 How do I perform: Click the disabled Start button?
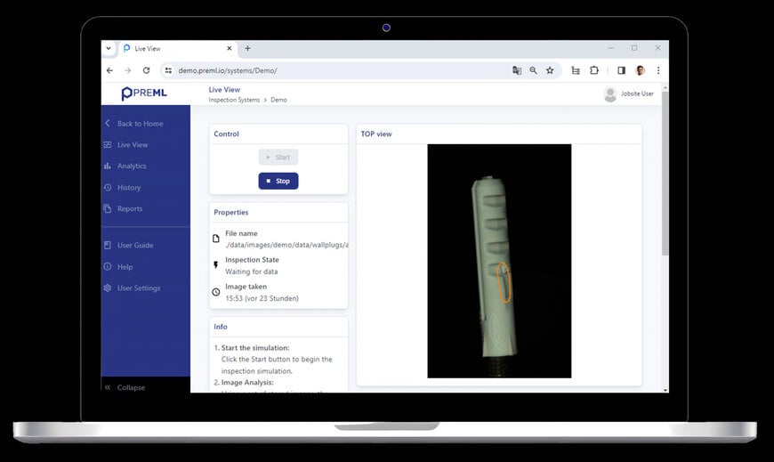(278, 158)
